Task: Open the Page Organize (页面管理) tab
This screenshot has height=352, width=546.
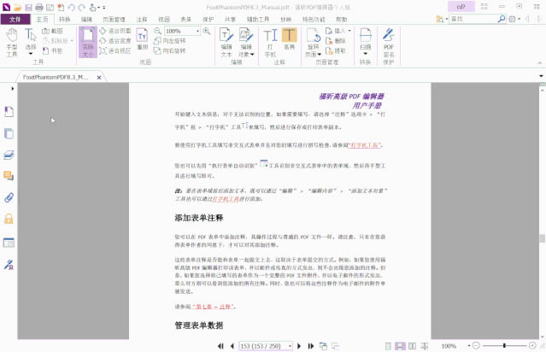Action: 114,19
